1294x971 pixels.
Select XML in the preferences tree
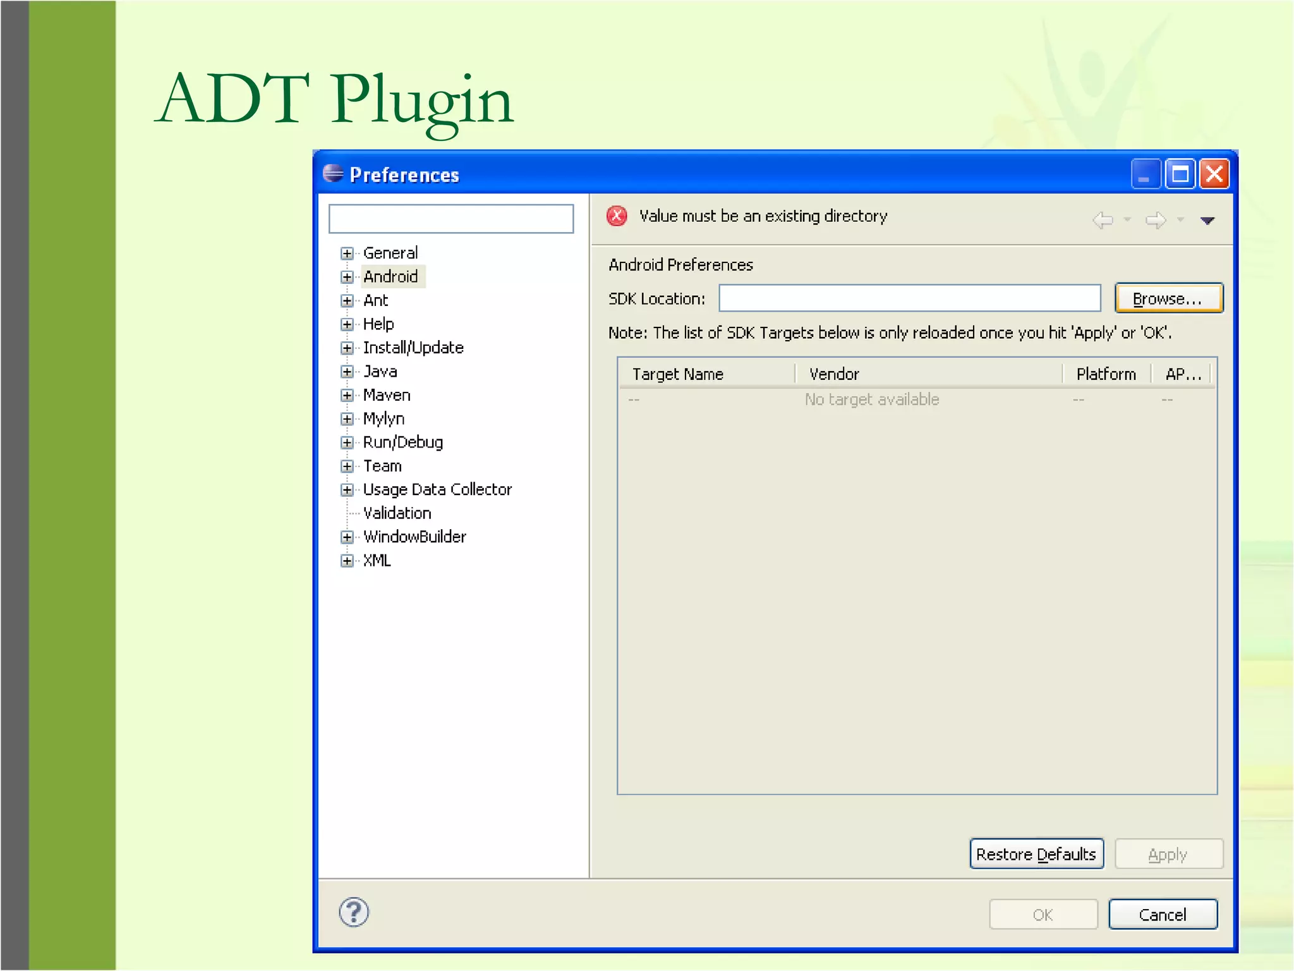click(377, 560)
